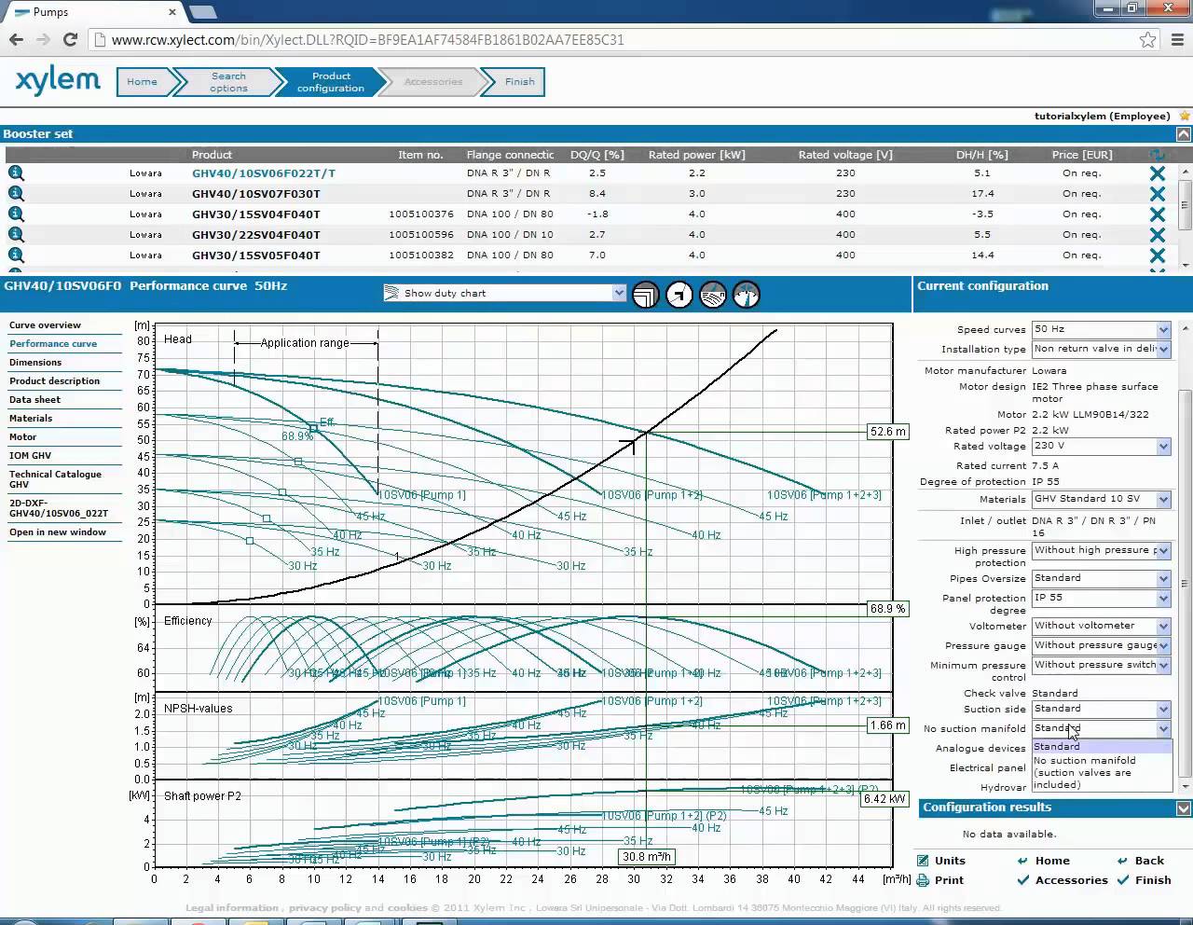1193x925 pixels.
Task: Open the High pressure protection dropdown
Action: point(1101,550)
